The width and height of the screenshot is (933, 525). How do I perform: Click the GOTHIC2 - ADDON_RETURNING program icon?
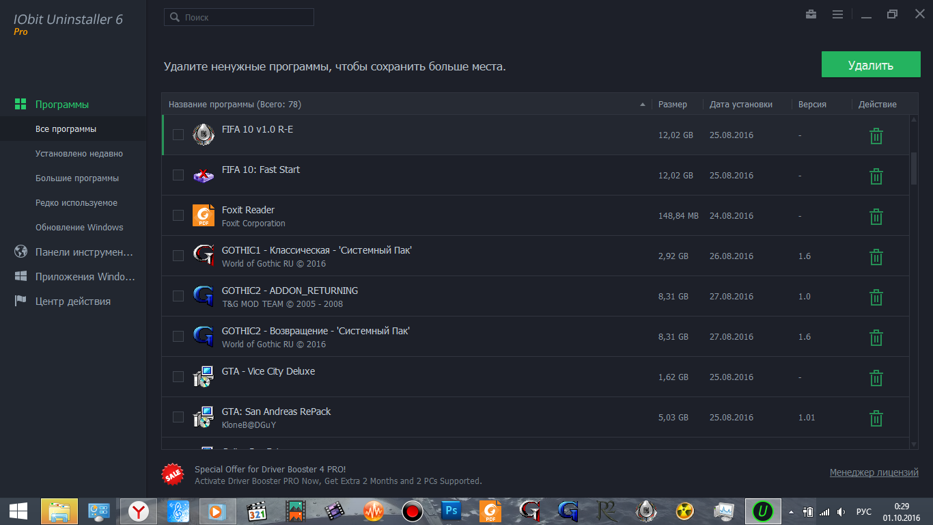[204, 296]
